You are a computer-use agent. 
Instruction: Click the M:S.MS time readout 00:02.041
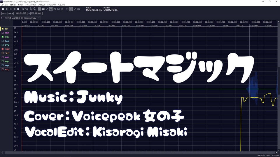(111, 10)
